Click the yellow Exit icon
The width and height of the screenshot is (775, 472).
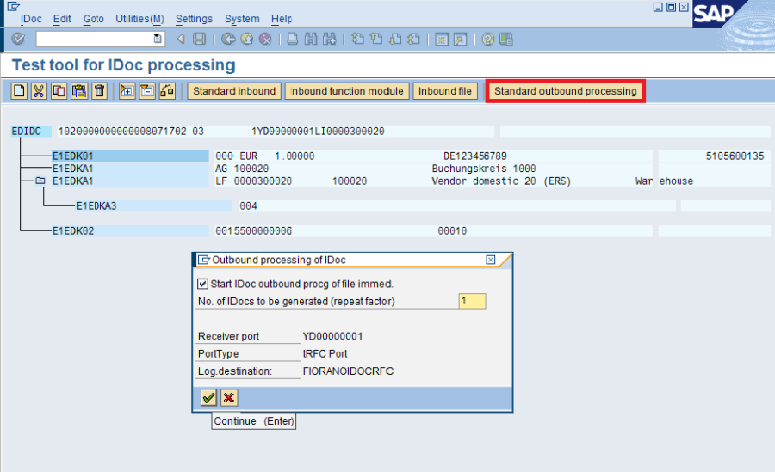pyautogui.click(x=246, y=39)
